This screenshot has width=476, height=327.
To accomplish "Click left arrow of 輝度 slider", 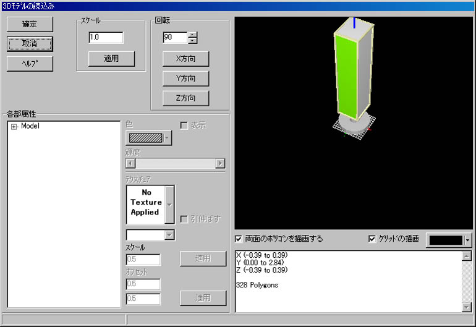I will click(130, 163).
